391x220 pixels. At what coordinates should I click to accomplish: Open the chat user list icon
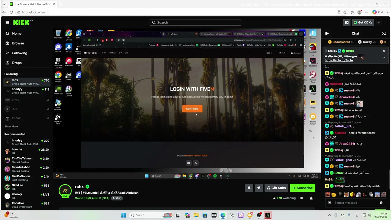384,33
